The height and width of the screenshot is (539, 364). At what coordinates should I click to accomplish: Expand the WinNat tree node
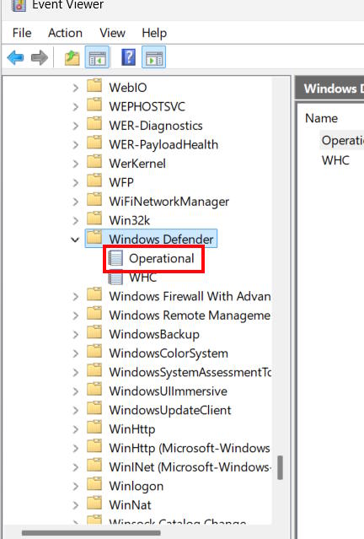pyautogui.click(x=76, y=505)
